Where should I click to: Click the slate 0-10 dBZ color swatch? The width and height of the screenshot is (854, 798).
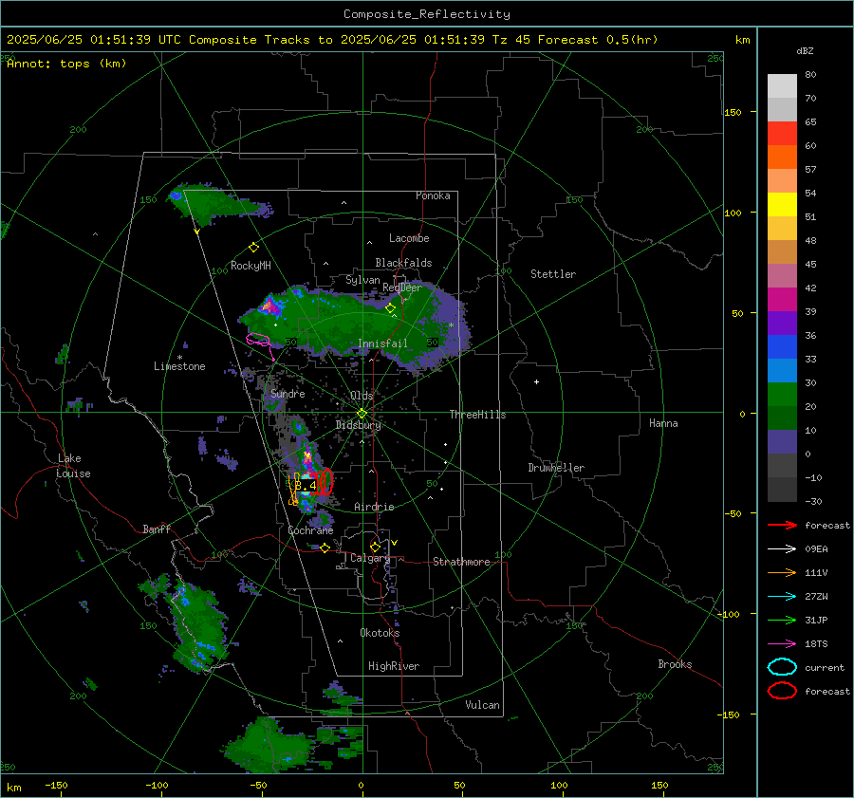tap(782, 442)
